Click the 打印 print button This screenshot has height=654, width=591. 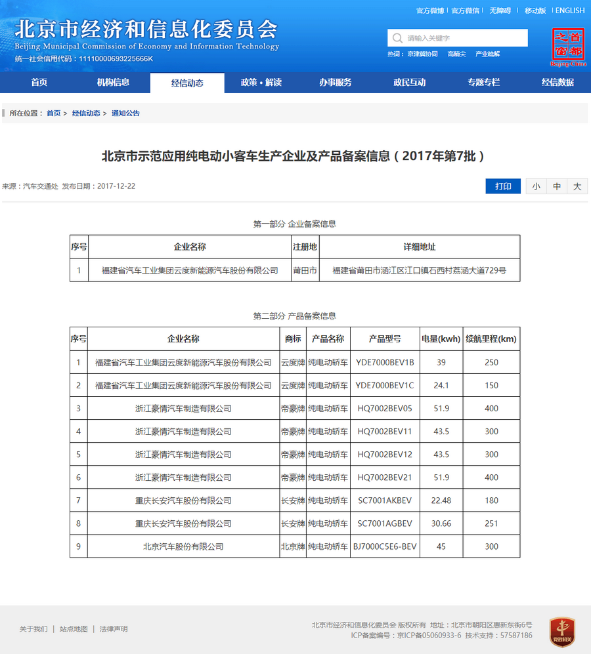pos(503,186)
